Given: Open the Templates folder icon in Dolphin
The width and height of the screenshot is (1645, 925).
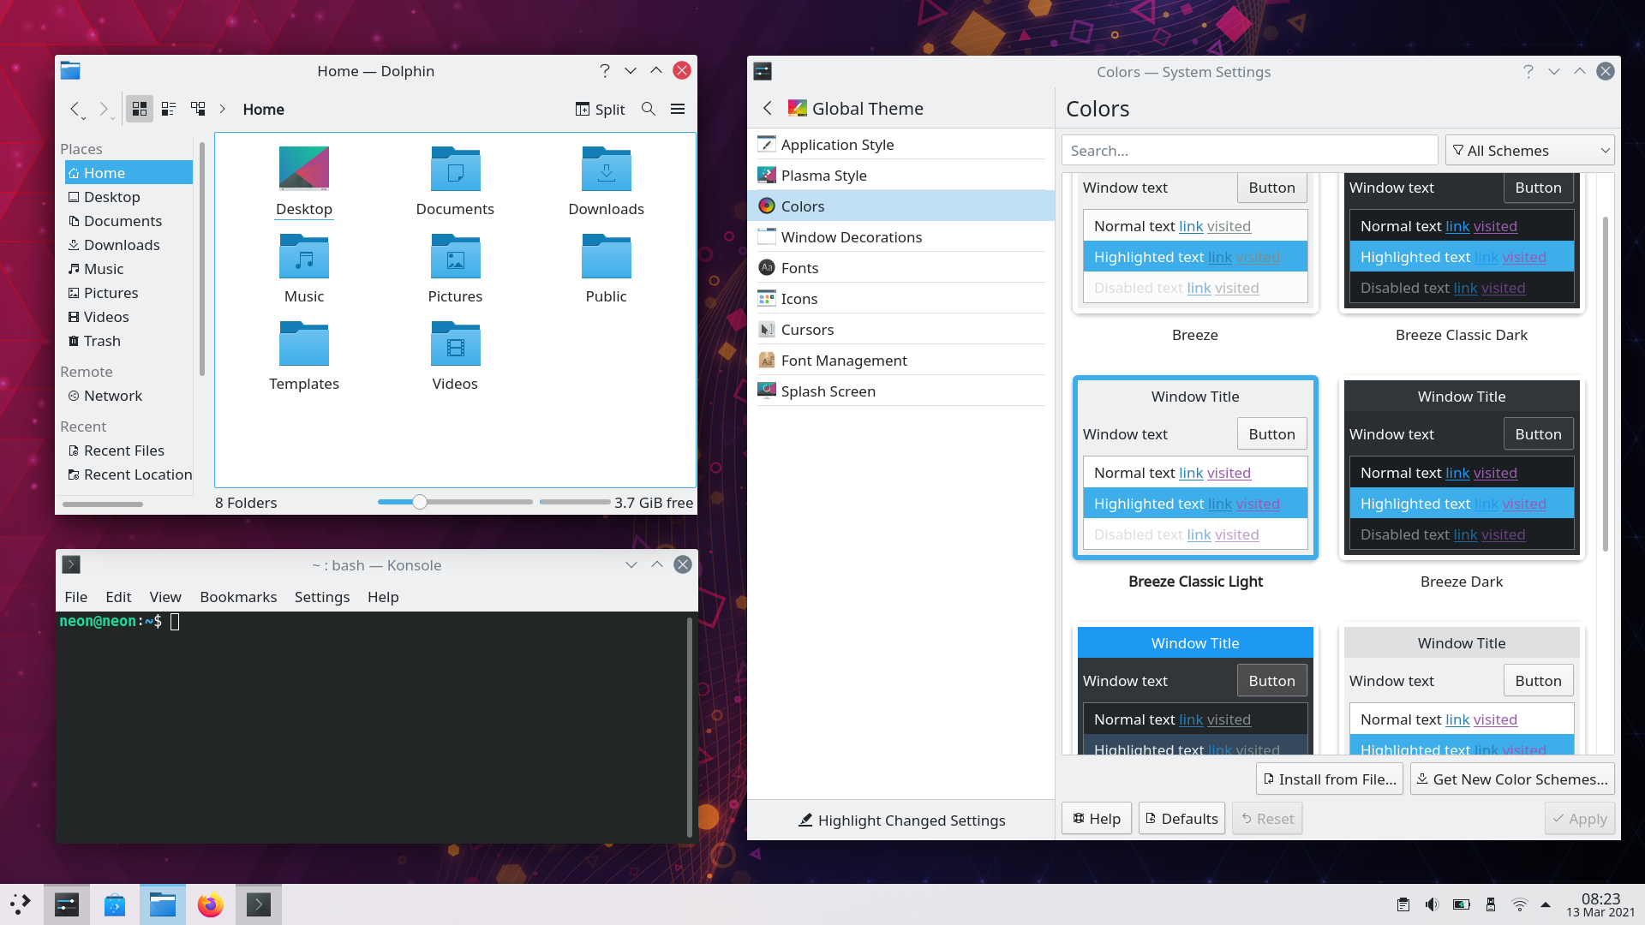Looking at the screenshot, I should click(x=304, y=343).
